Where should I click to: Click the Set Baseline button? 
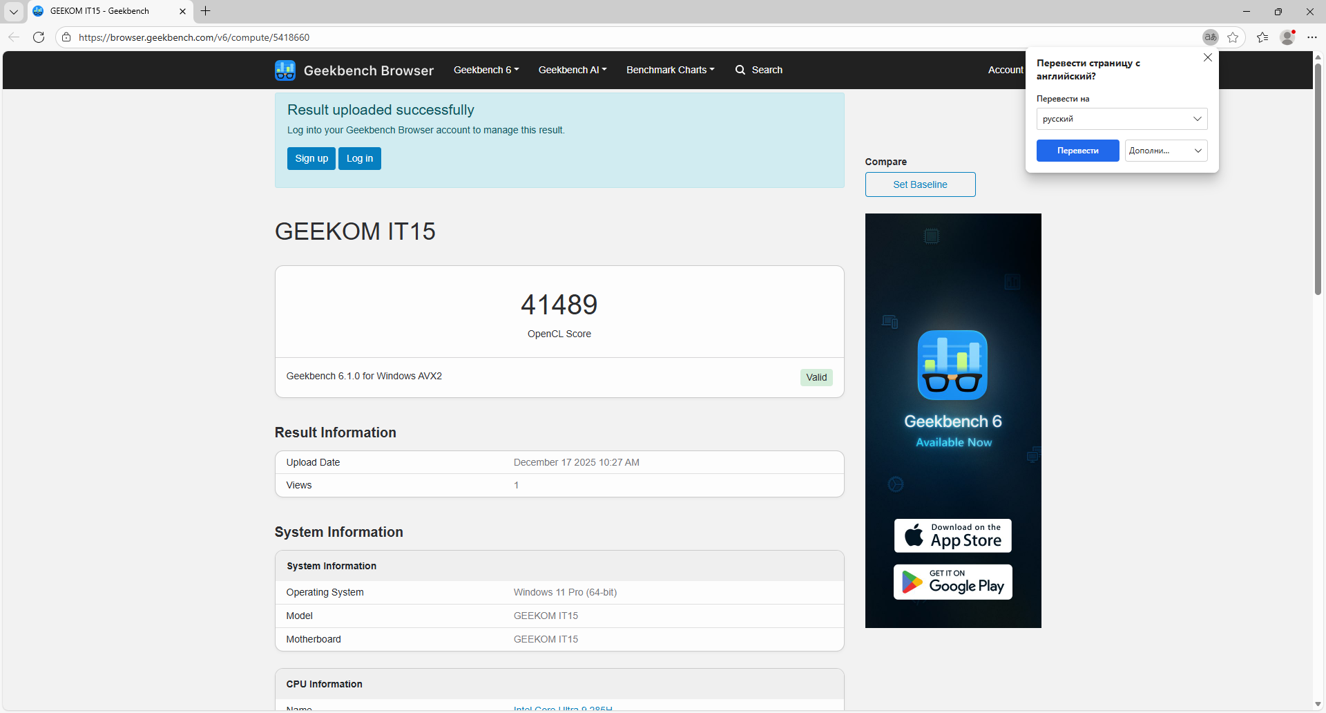pyautogui.click(x=920, y=184)
